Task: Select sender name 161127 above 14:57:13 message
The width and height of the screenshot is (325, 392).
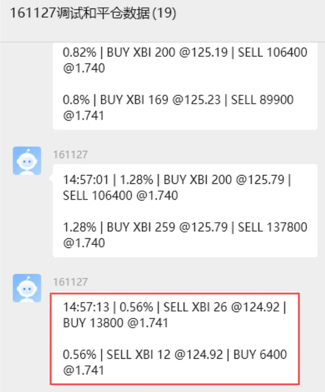Action: click(x=71, y=282)
